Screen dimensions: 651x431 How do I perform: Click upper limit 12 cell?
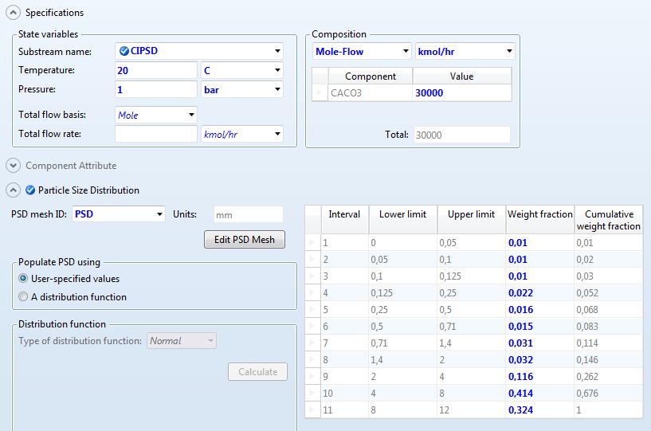(471, 409)
